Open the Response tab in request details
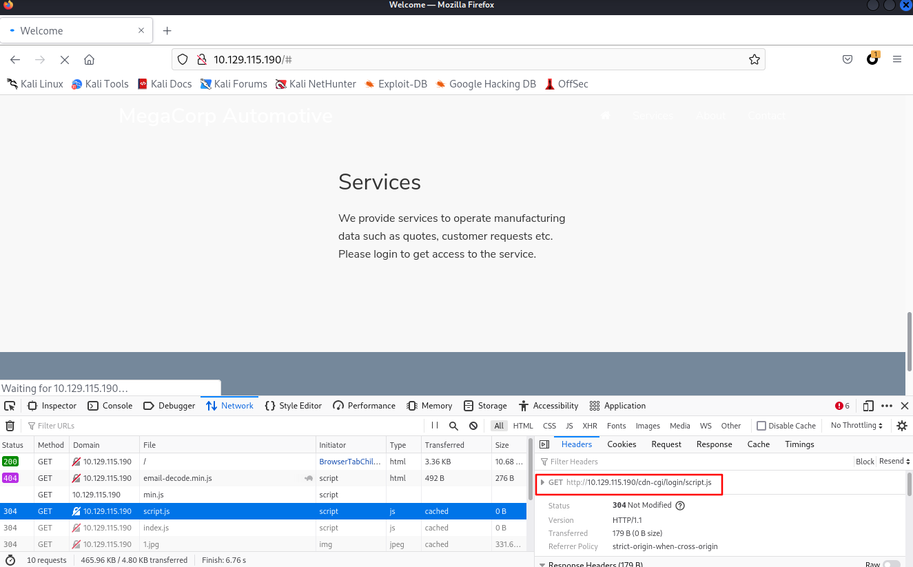913x567 pixels. click(714, 444)
